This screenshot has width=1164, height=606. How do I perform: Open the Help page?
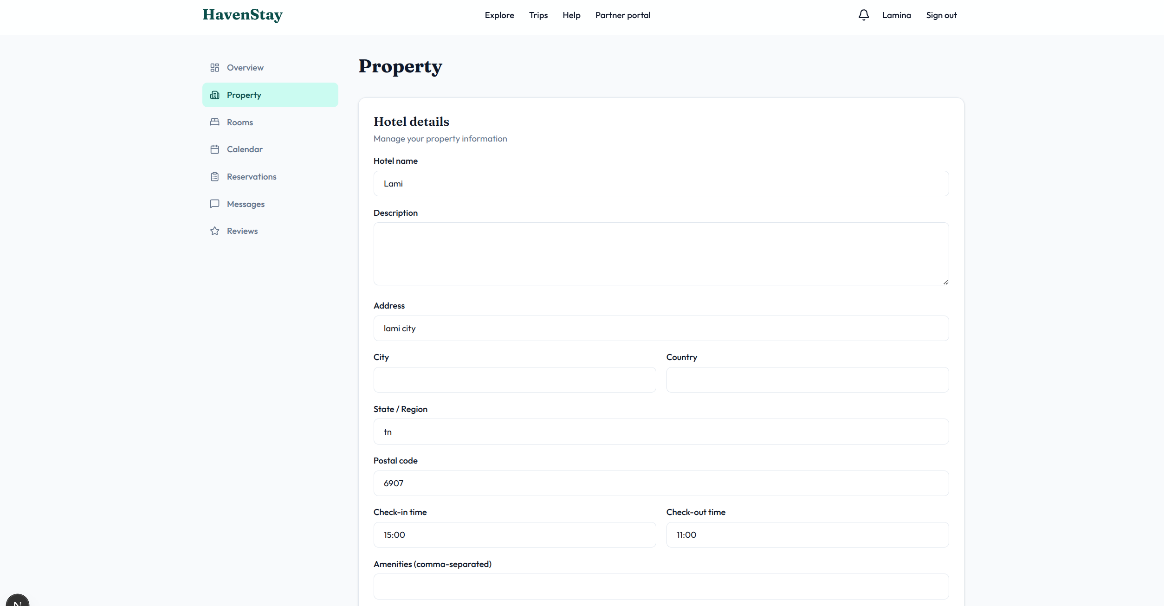tap(571, 15)
